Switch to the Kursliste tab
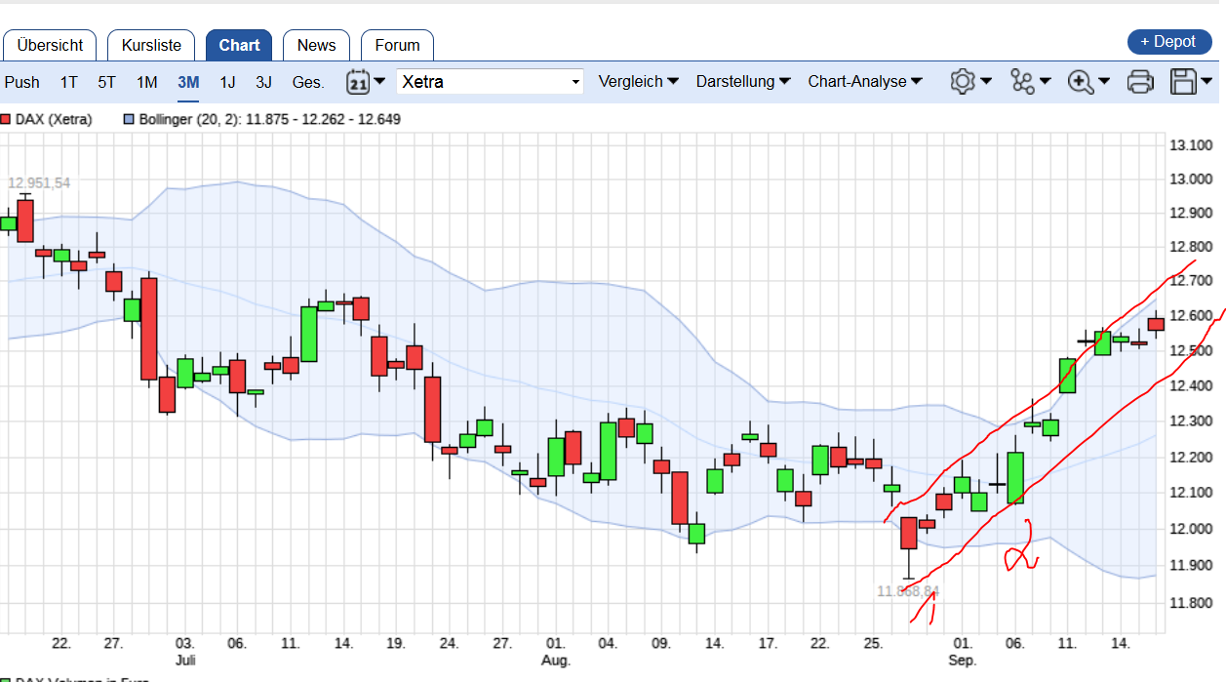The width and height of the screenshot is (1226, 682). coord(151,45)
